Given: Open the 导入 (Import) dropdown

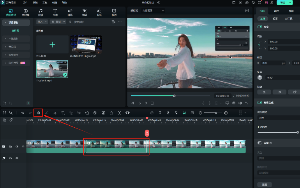Looking at the screenshot, I should pyautogui.click(x=42, y=22).
